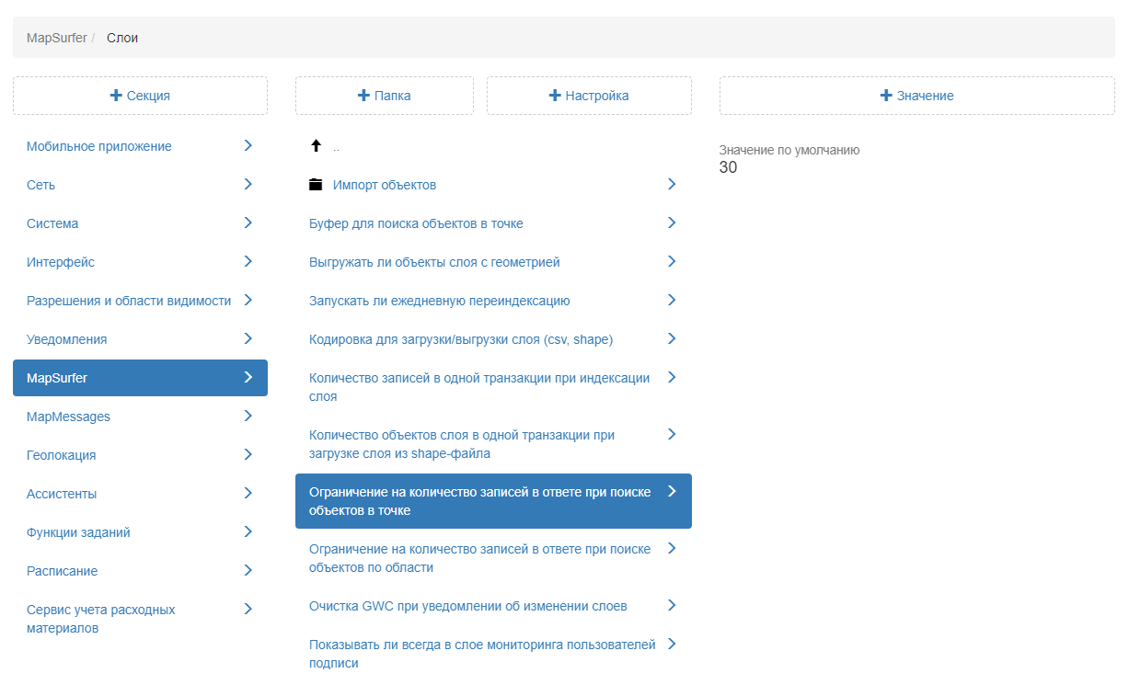Screen dimensions: 1129x685
Task: Open Показывать ли всегда подписи в слое мониторинга
Action: 493,654
